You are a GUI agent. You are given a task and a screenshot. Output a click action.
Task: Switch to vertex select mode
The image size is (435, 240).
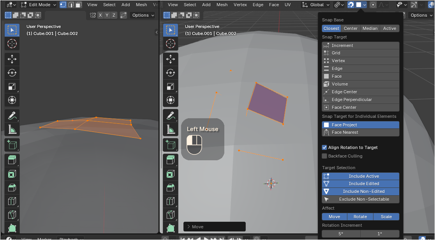click(x=63, y=5)
